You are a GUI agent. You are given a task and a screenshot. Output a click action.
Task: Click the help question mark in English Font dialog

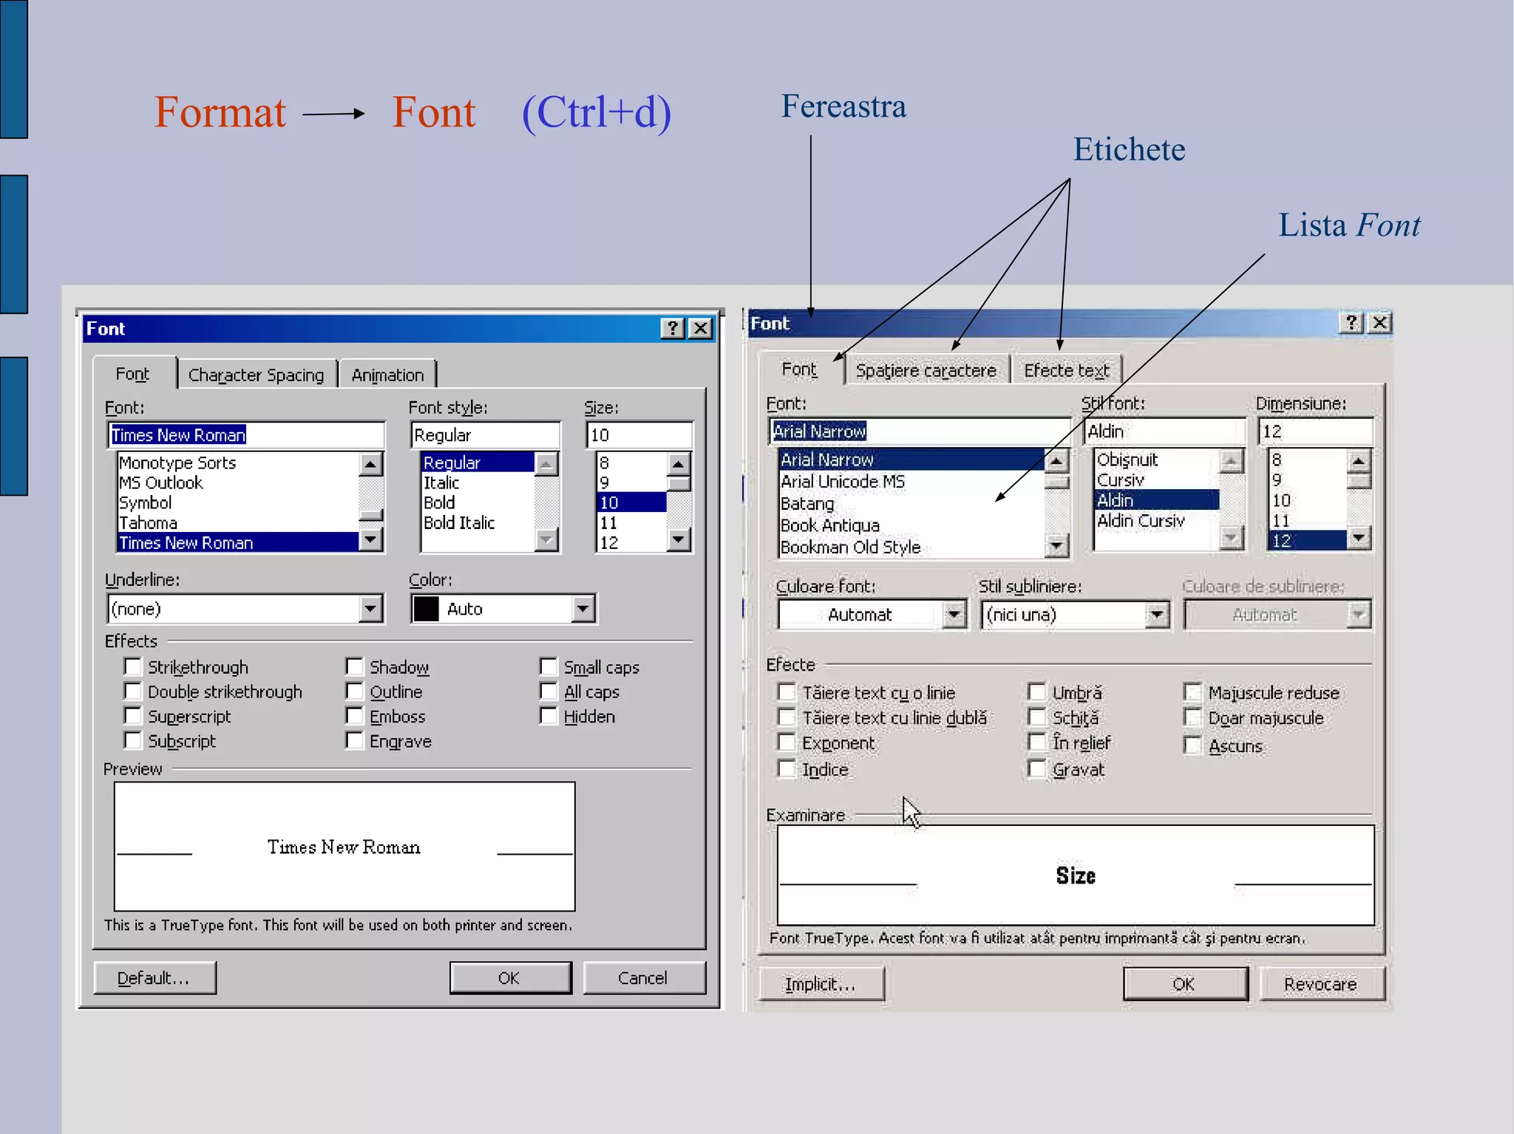[x=671, y=328]
